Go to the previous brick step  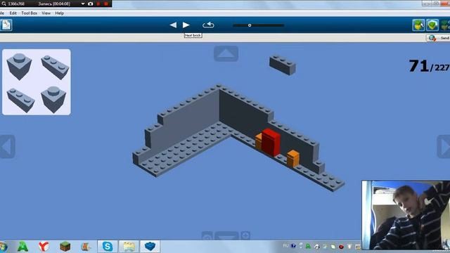pyautogui.click(x=173, y=25)
